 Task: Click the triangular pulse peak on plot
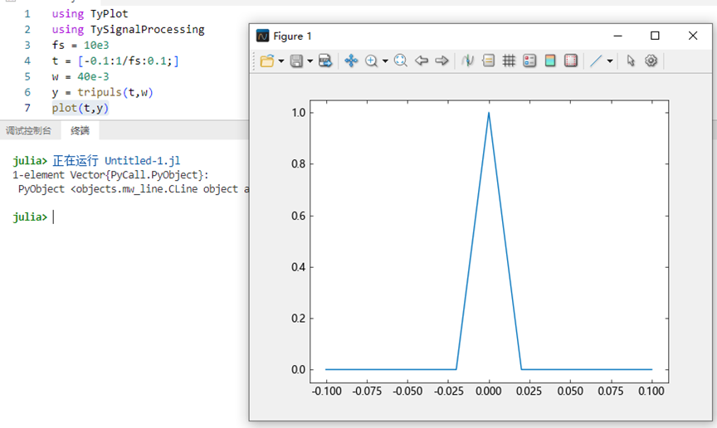[489, 113]
